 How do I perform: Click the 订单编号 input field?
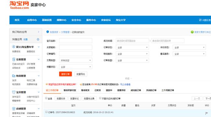point(76,54)
